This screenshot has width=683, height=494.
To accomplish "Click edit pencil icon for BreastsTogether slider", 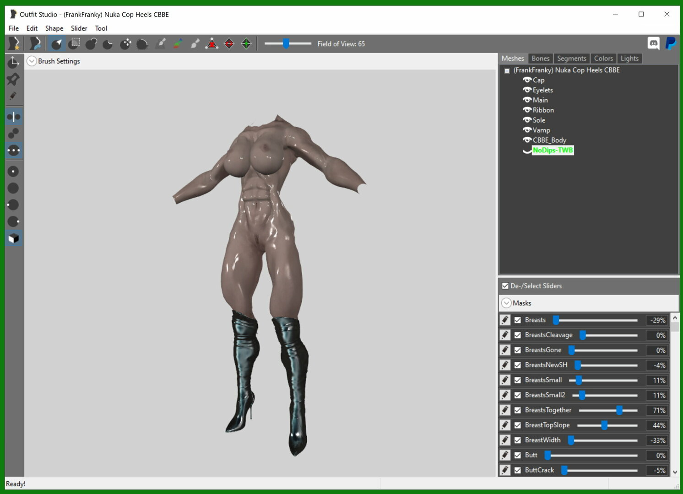I will pos(505,410).
